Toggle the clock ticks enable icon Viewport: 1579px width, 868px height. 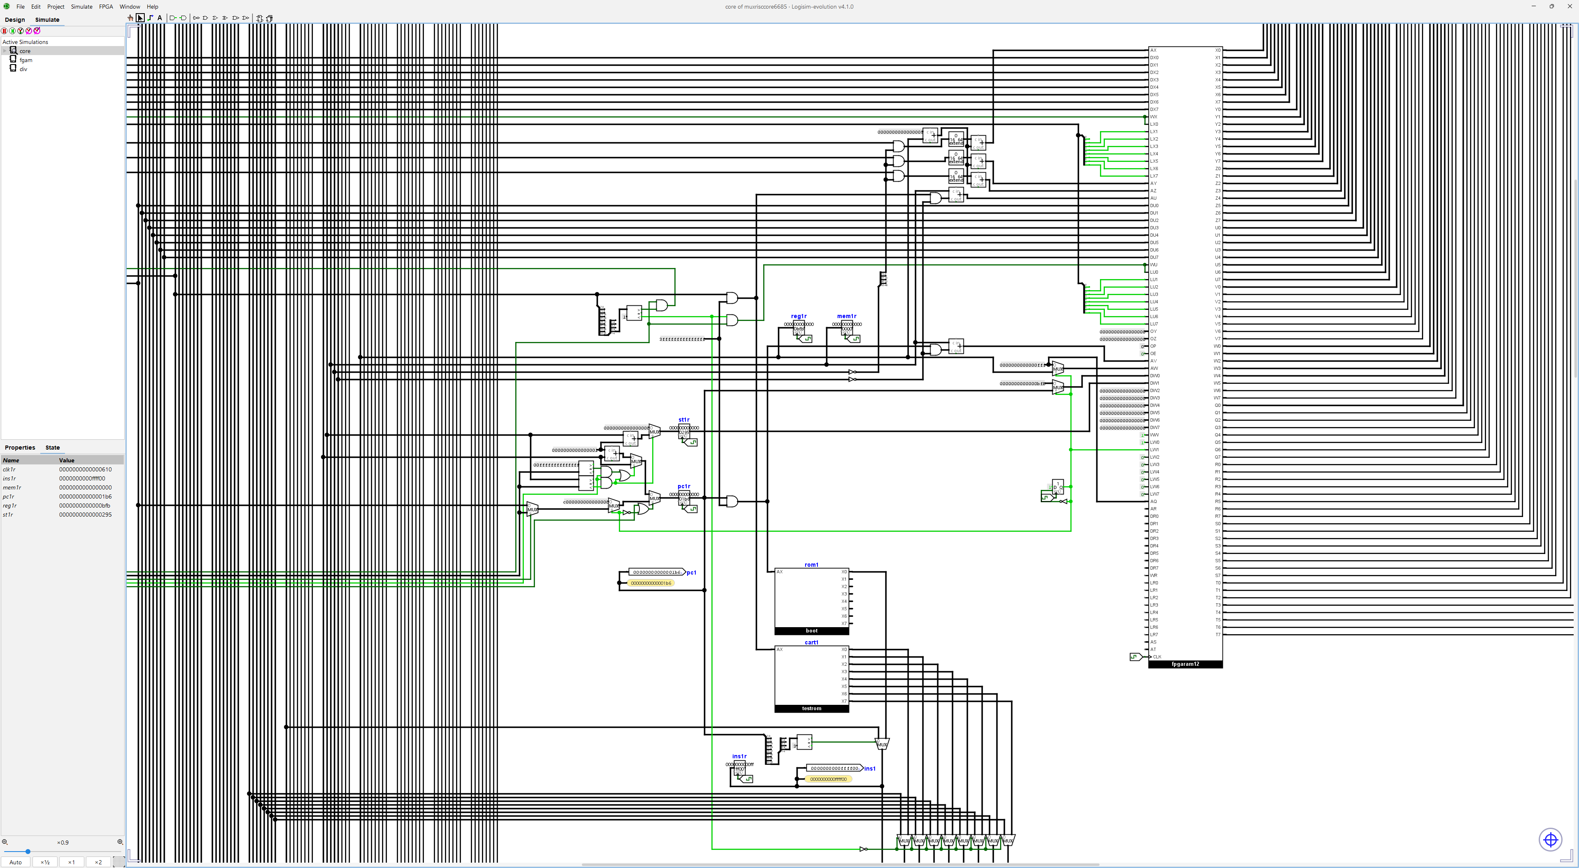(21, 31)
